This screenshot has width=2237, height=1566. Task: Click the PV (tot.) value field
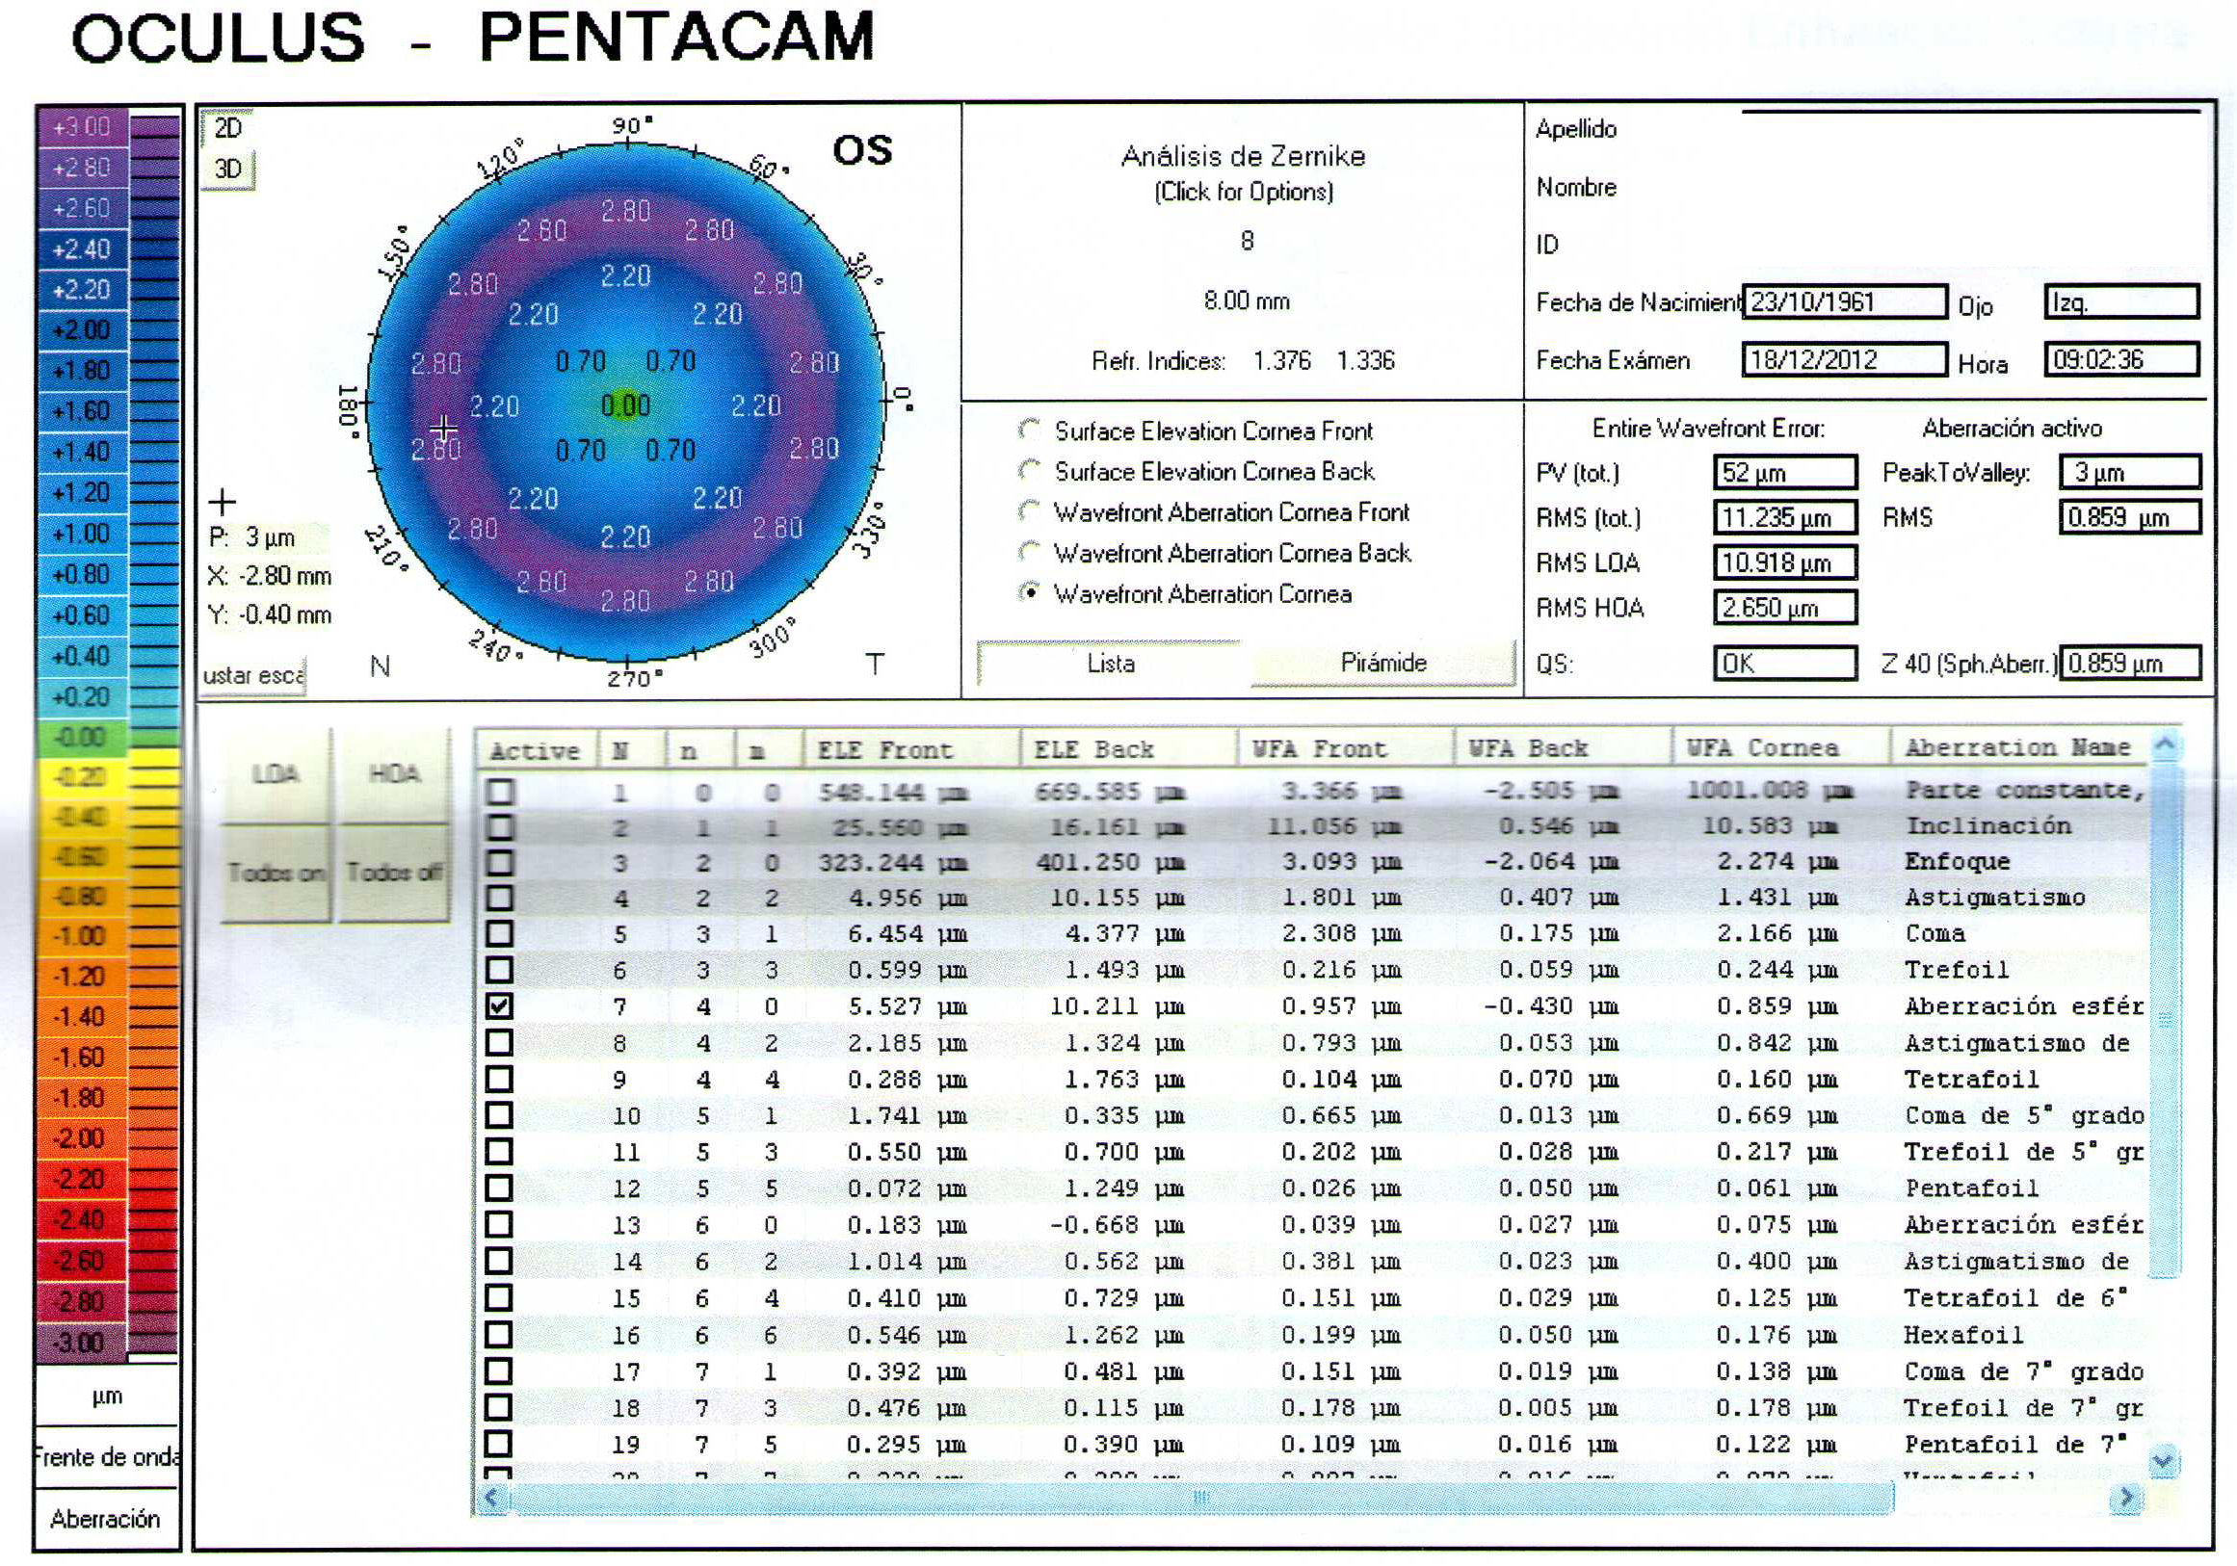[x=1785, y=472]
